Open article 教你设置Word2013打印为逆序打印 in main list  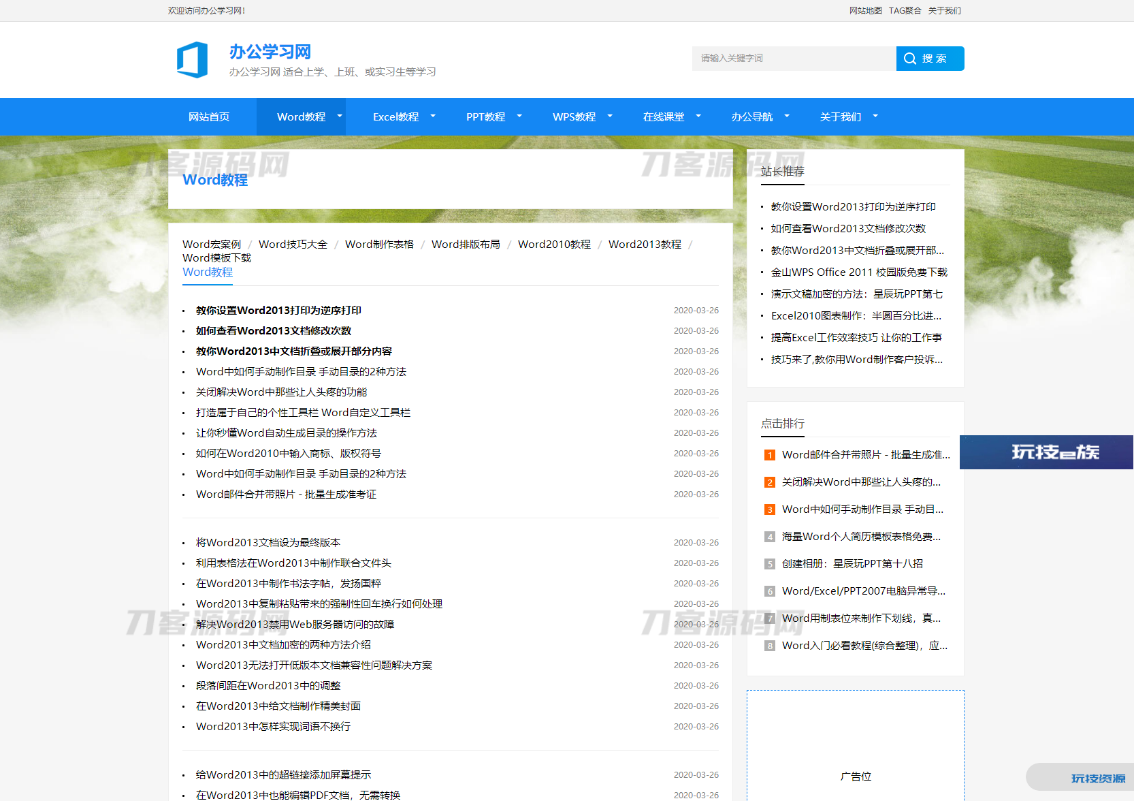[278, 310]
